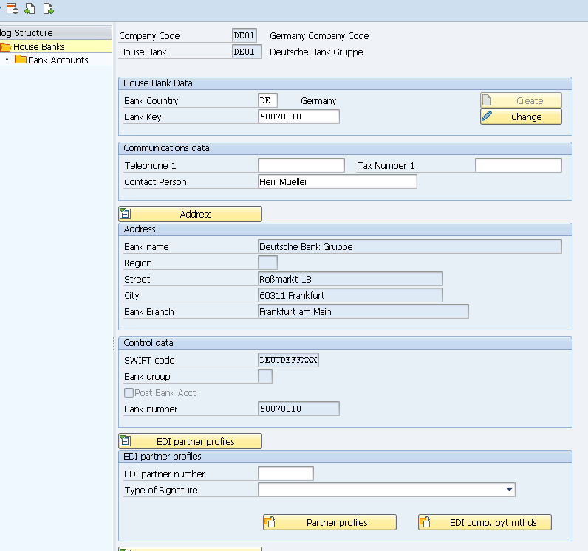This screenshot has width=588, height=551.
Task: Click the Contact Person field
Action: [338, 181]
